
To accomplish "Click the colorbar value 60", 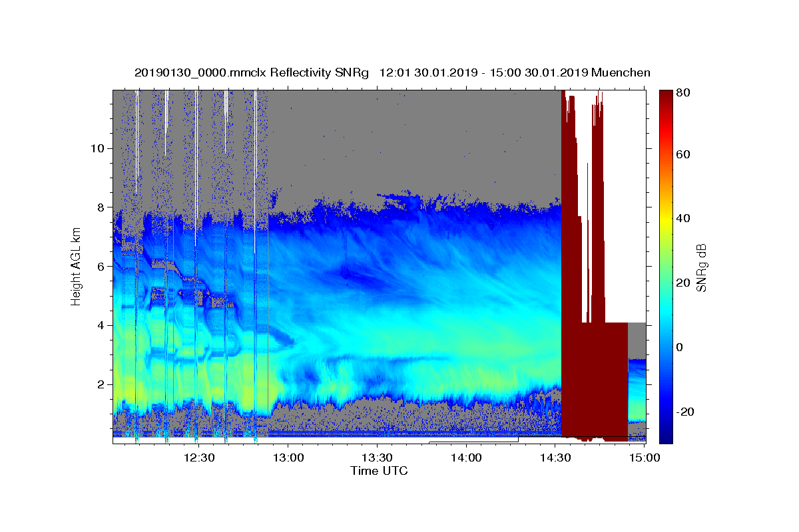I will tap(684, 154).
